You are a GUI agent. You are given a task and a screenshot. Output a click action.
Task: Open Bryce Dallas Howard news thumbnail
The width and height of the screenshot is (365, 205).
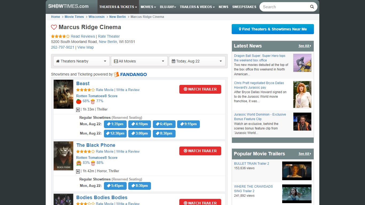[302, 94]
